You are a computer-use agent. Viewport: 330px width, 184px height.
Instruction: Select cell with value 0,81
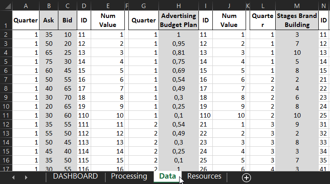pos(179,53)
